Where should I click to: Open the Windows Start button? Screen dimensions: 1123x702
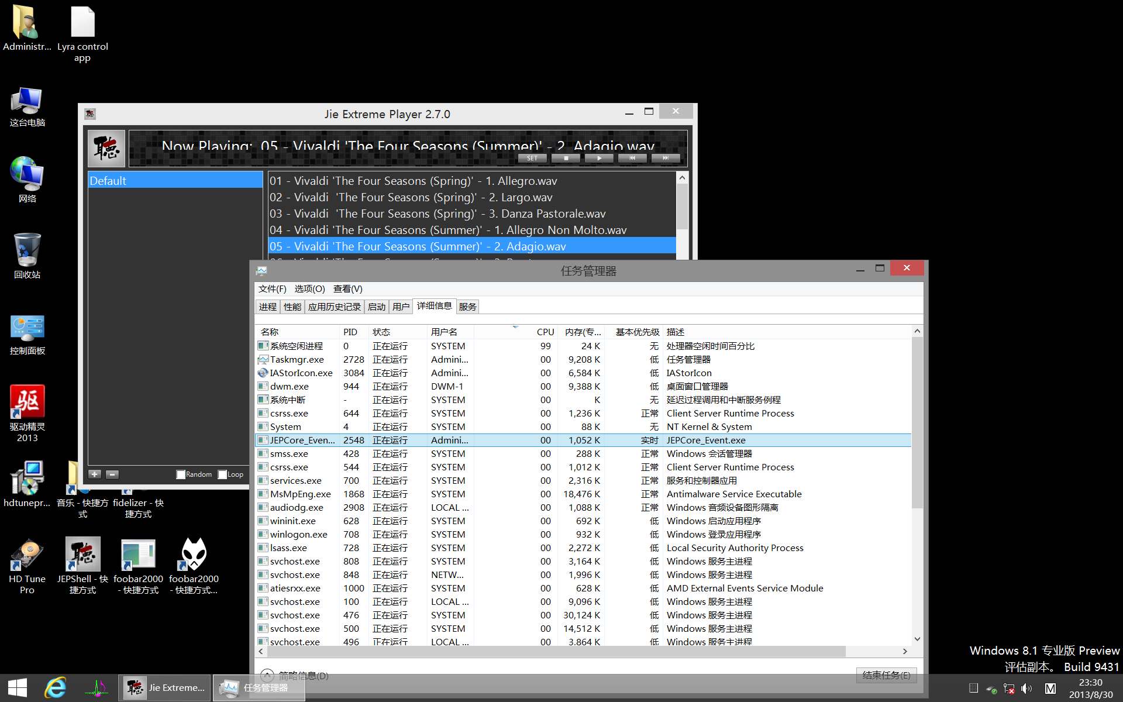tap(17, 687)
